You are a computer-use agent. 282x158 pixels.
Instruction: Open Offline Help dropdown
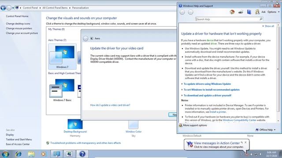[x=265, y=130]
